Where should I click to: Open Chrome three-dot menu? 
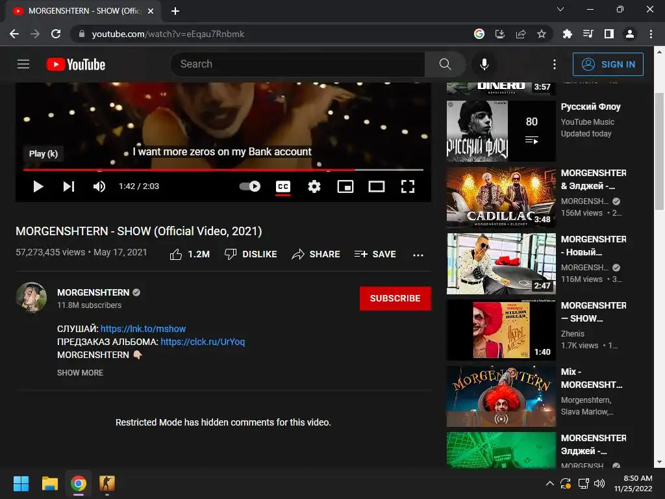[651, 34]
